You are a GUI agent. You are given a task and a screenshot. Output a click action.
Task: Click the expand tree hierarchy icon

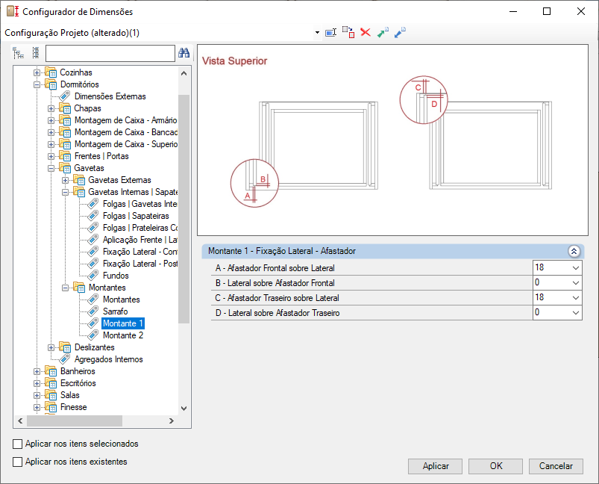tap(19, 53)
